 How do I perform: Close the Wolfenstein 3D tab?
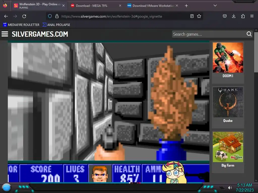[x=63, y=6]
